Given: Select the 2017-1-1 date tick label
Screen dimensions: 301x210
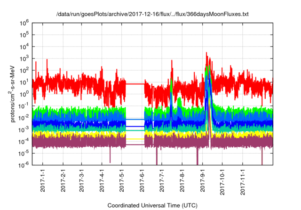Looking at the screenshot, I should [43, 181].
